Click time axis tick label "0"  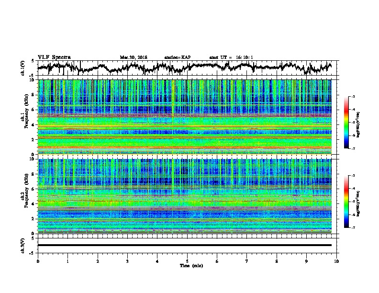(x=38, y=261)
